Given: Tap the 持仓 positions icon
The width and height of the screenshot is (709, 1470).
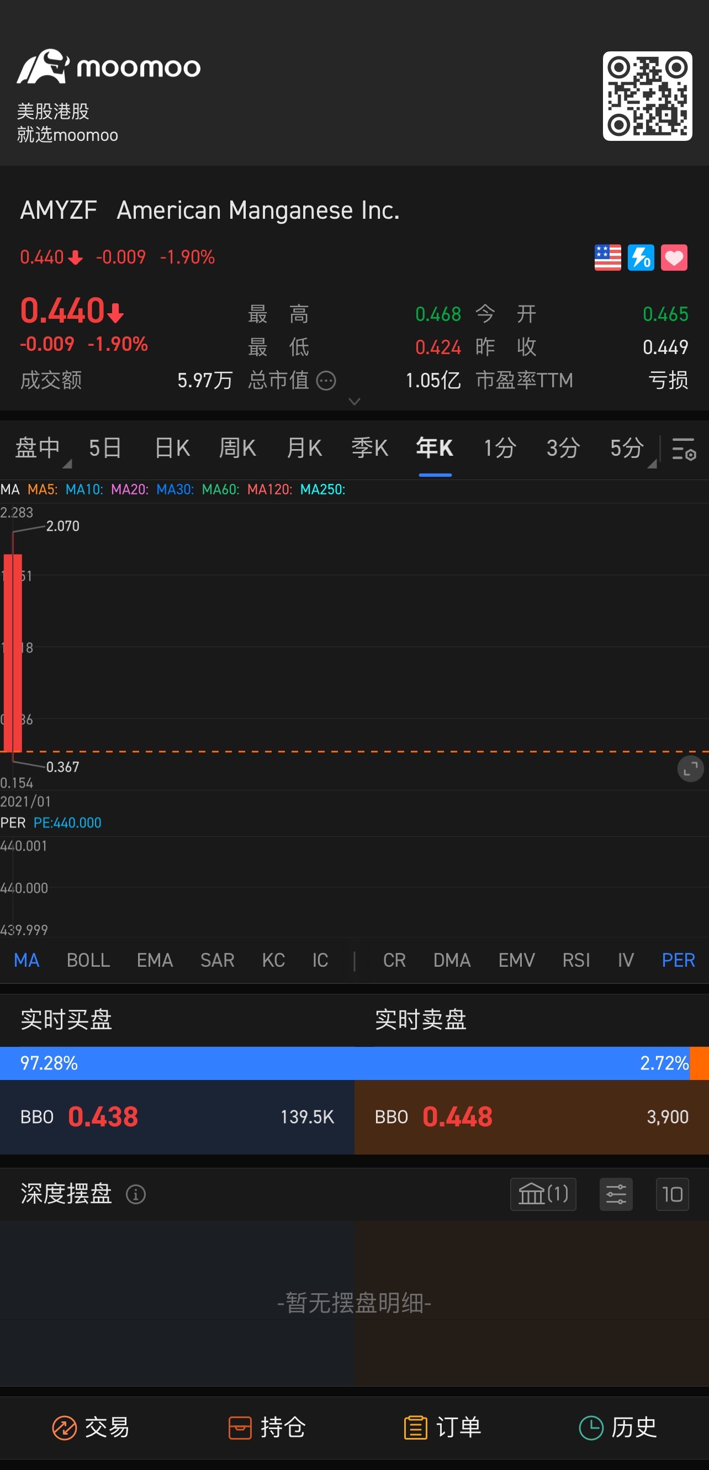Looking at the screenshot, I should coord(240,1429).
